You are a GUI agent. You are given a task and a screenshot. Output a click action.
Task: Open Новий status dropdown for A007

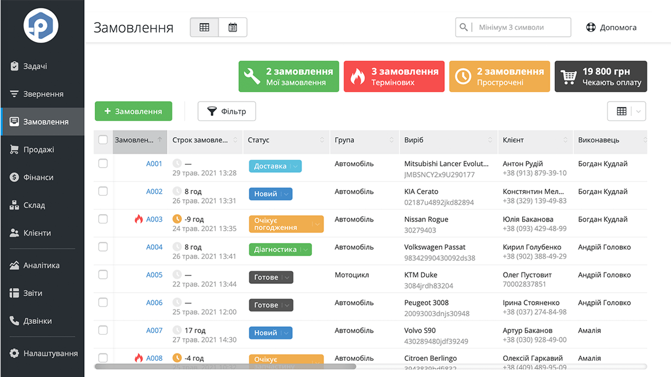click(x=270, y=333)
